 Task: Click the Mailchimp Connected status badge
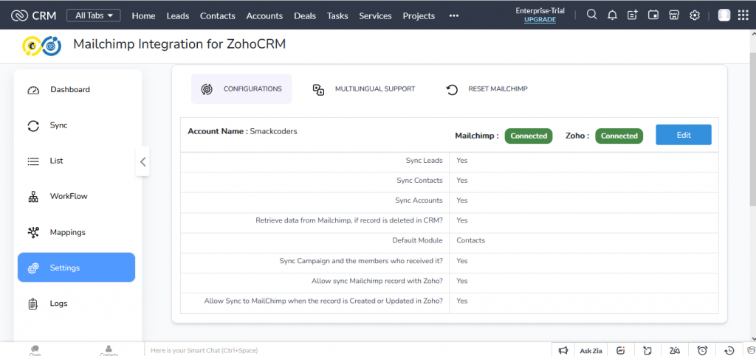click(x=529, y=136)
